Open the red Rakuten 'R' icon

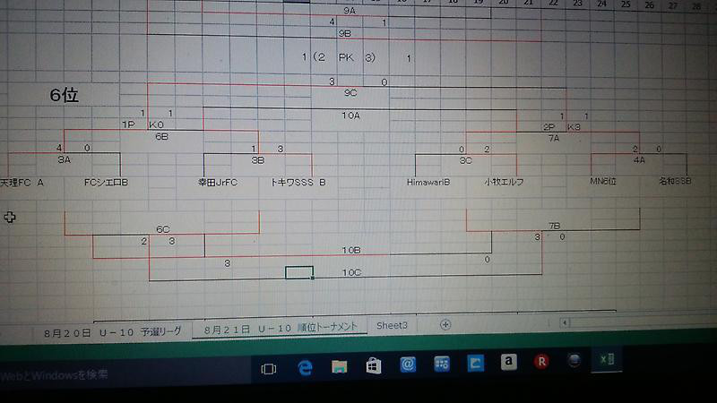click(540, 362)
